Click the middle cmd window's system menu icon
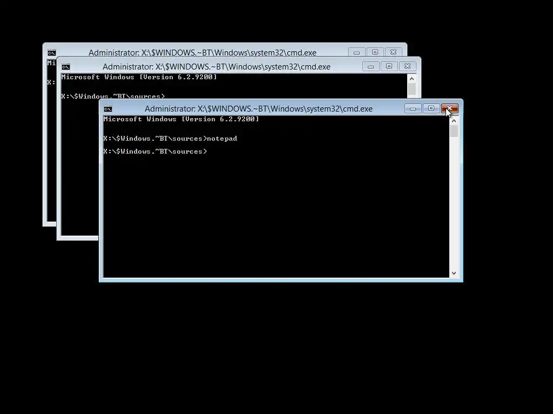 point(65,66)
